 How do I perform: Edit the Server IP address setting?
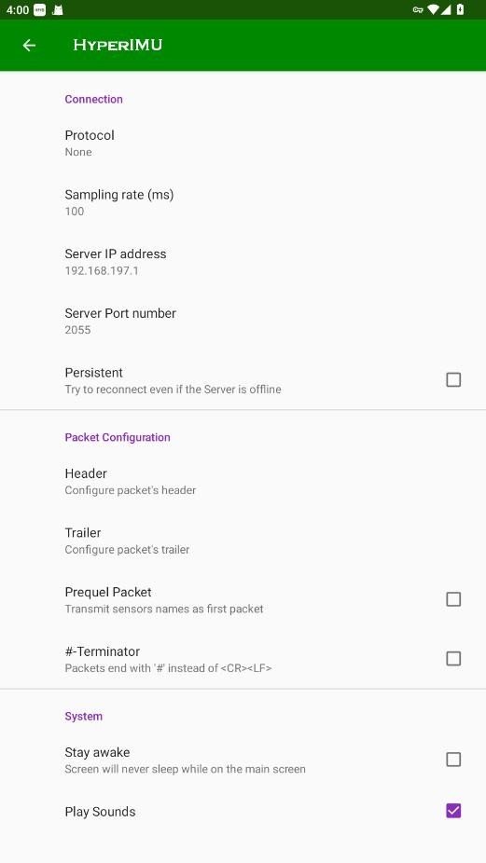[243, 262]
